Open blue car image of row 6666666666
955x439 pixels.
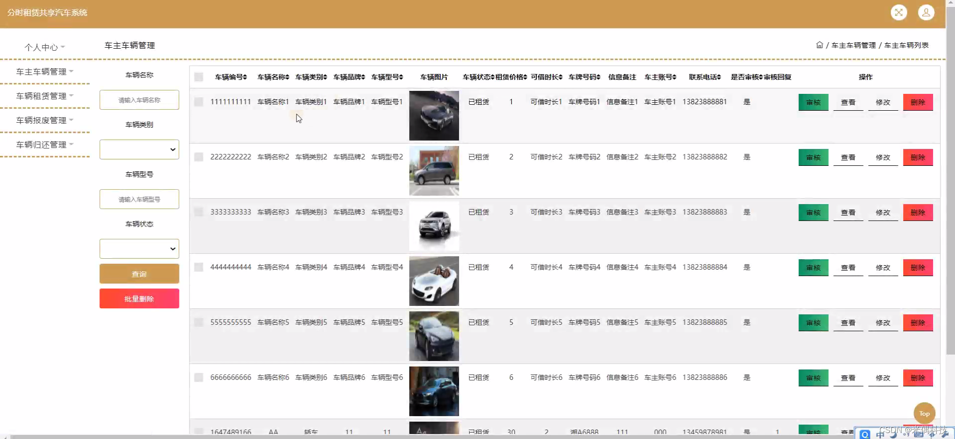click(434, 391)
